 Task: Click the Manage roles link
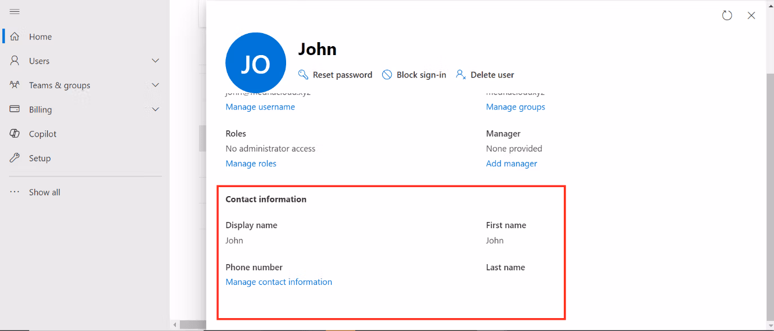point(251,163)
